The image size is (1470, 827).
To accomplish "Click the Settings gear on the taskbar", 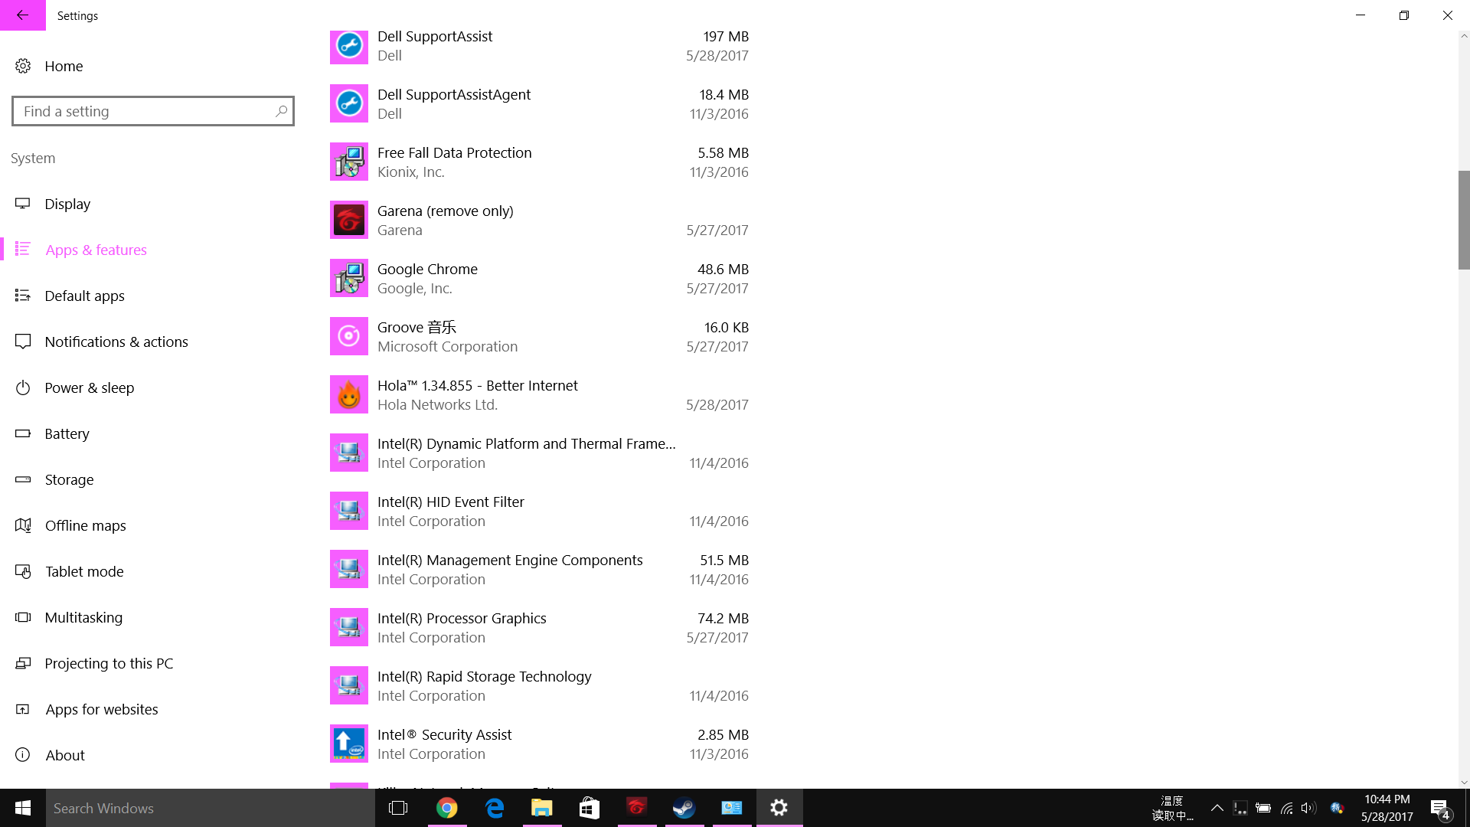I will tap(779, 808).
